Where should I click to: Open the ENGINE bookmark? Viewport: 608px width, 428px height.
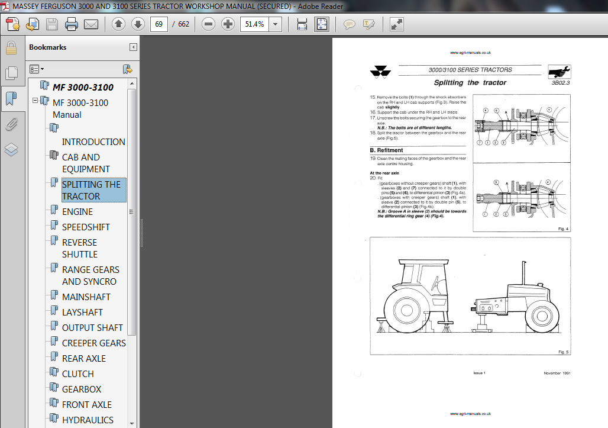tap(77, 211)
